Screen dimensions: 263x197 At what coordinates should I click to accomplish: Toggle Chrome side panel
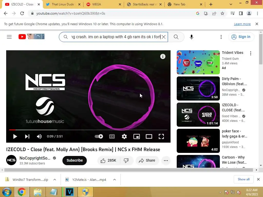click(241, 13)
